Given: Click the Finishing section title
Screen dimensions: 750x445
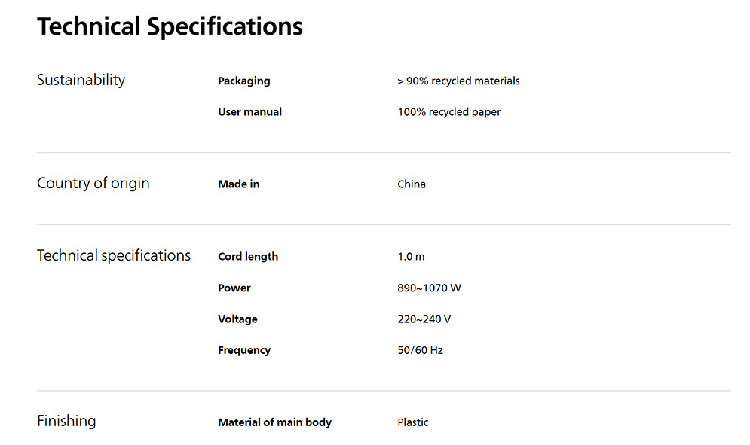Looking at the screenshot, I should [x=66, y=421].
